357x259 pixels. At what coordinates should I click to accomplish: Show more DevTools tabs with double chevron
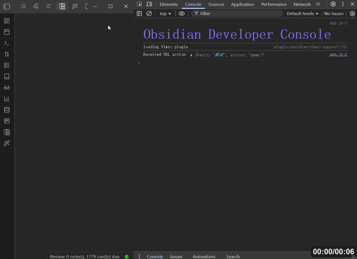pos(318,4)
